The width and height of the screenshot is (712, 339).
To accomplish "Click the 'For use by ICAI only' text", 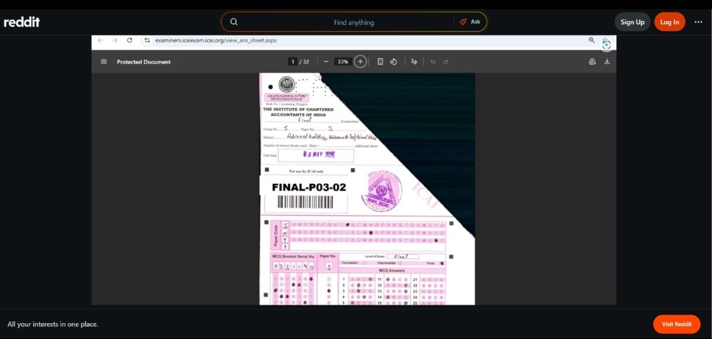I will 307,171.
